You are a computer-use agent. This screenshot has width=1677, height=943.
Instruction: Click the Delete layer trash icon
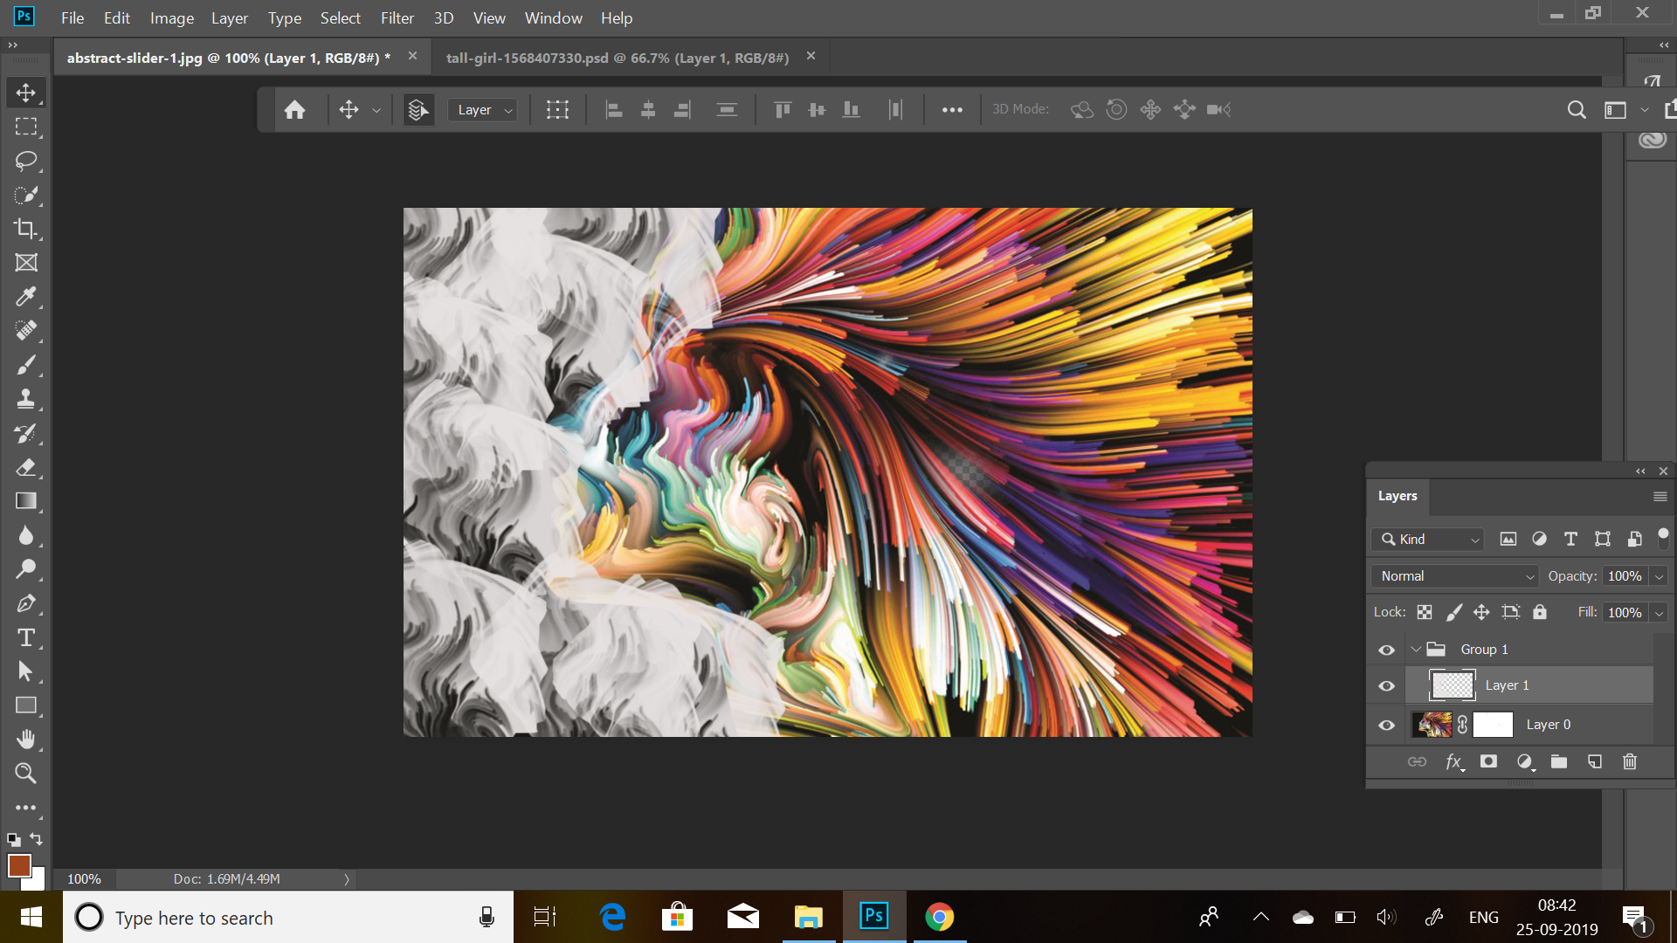point(1629,761)
